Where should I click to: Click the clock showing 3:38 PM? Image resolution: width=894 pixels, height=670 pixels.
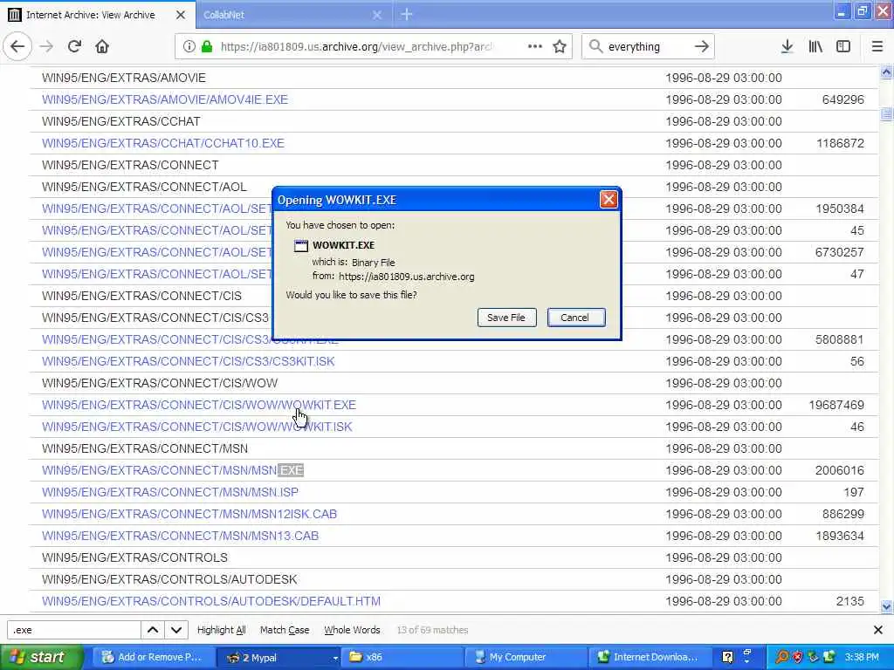862,657
